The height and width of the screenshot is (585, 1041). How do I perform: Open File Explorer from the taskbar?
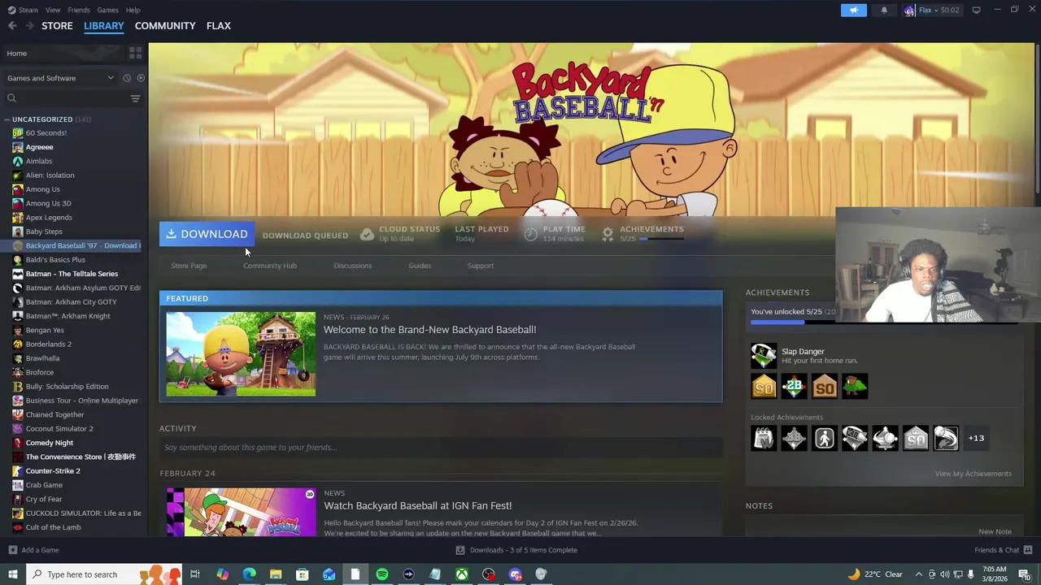click(x=276, y=574)
